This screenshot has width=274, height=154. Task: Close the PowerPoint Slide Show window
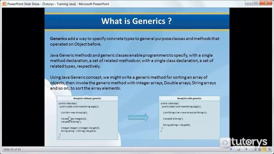point(266,3)
